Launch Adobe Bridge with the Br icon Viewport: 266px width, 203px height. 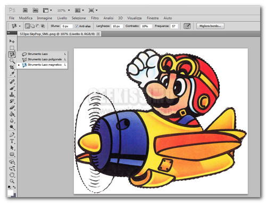(26, 11)
